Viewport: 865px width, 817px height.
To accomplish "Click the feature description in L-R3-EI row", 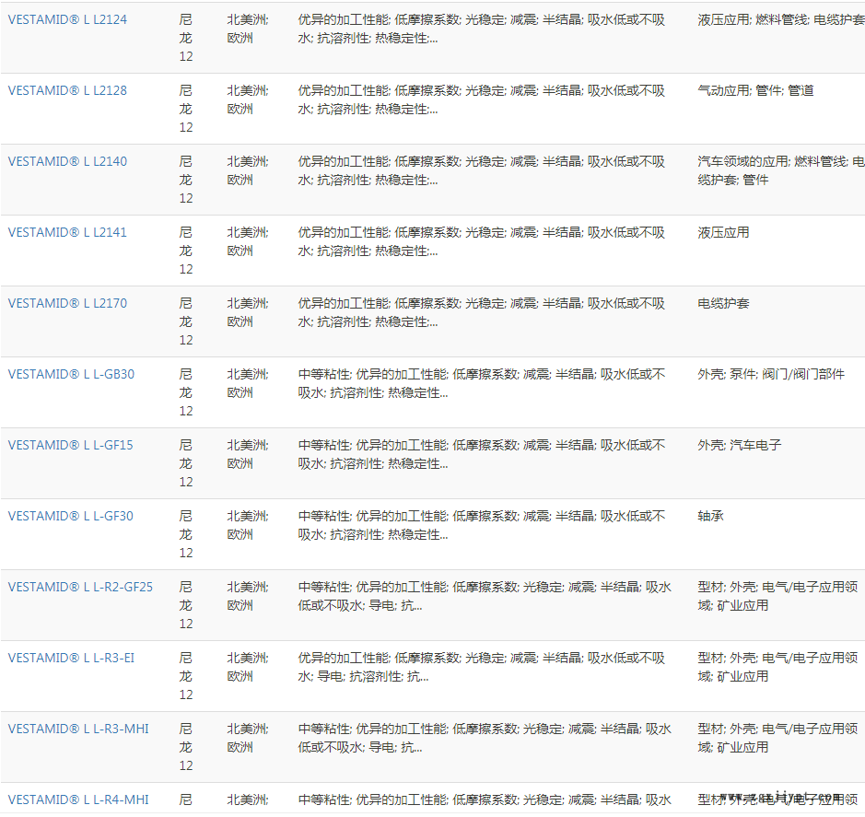I will [x=482, y=668].
